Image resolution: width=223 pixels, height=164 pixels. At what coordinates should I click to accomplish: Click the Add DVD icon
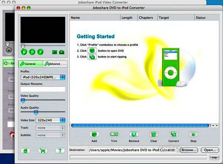point(94,134)
